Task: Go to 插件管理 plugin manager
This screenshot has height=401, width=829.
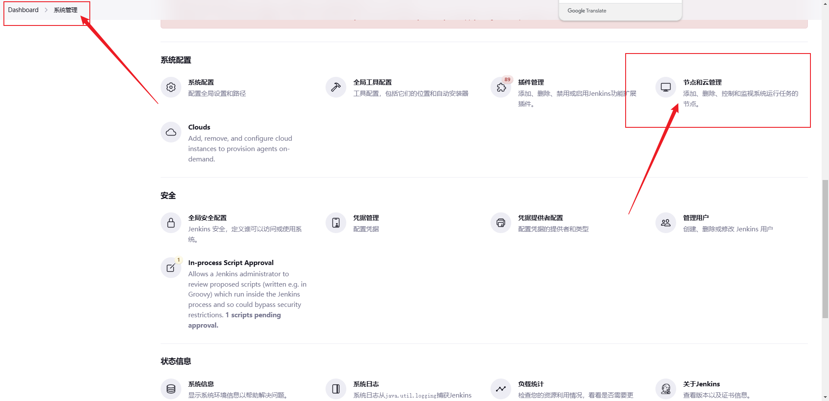Action: 531,82
